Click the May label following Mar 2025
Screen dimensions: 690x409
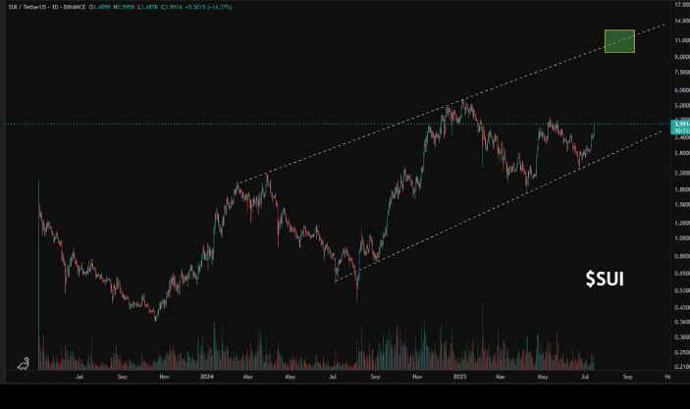[543, 377]
